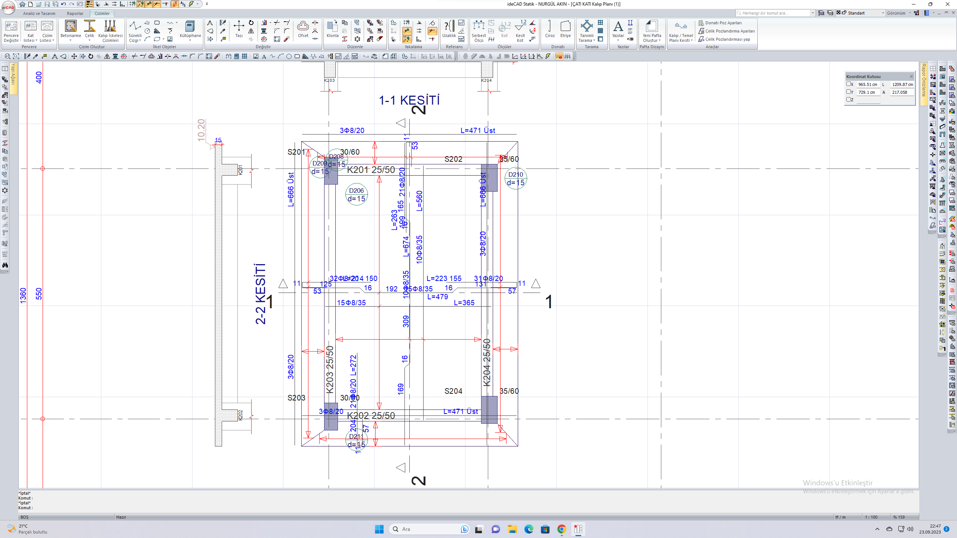Image resolution: width=957 pixels, height=538 pixels.
Task: Toggle the Y coordinate lock checkbox
Action: point(849,92)
